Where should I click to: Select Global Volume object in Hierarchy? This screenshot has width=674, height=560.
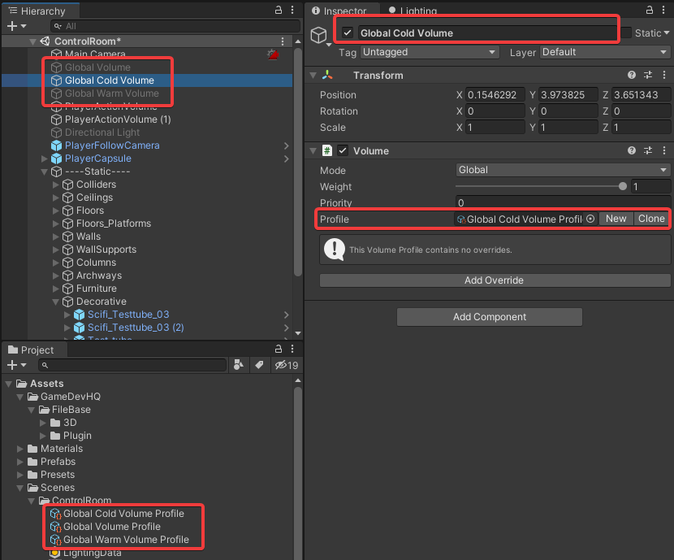coord(97,67)
